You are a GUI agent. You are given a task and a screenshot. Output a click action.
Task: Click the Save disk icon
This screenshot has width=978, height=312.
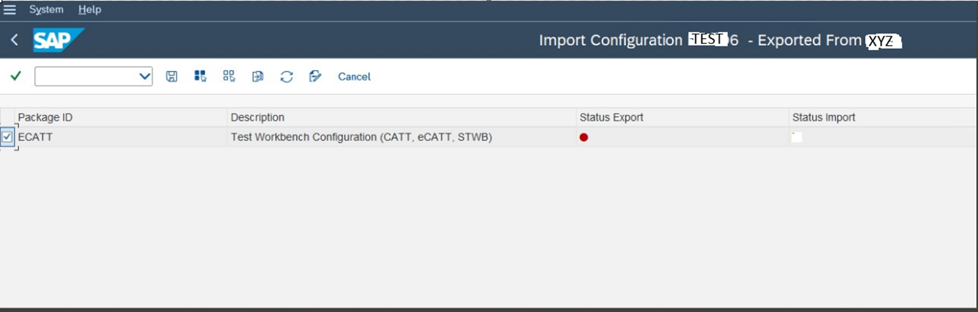point(171,76)
